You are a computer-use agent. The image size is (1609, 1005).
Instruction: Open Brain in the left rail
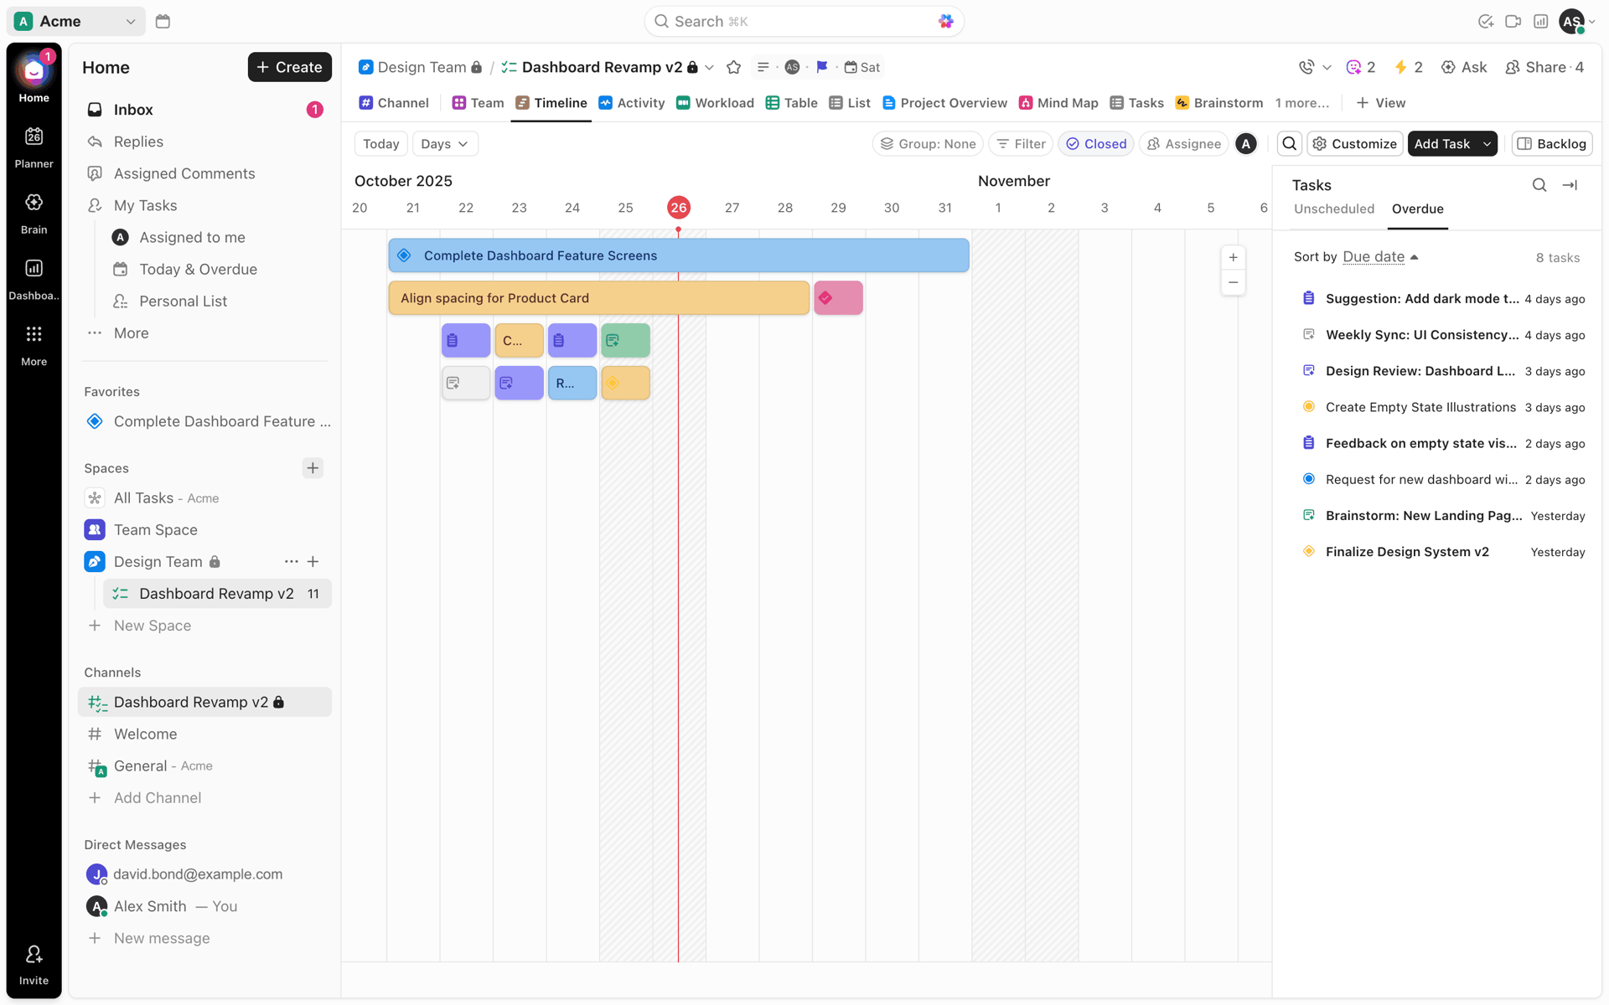[34, 213]
